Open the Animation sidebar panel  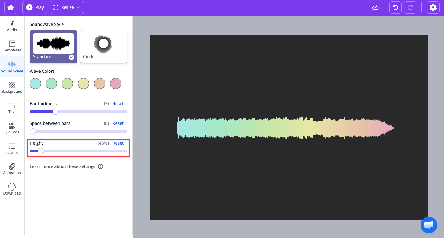pos(12,169)
